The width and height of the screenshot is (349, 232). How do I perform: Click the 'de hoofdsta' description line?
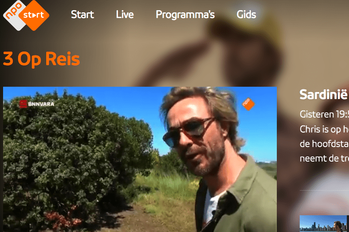[324, 144]
